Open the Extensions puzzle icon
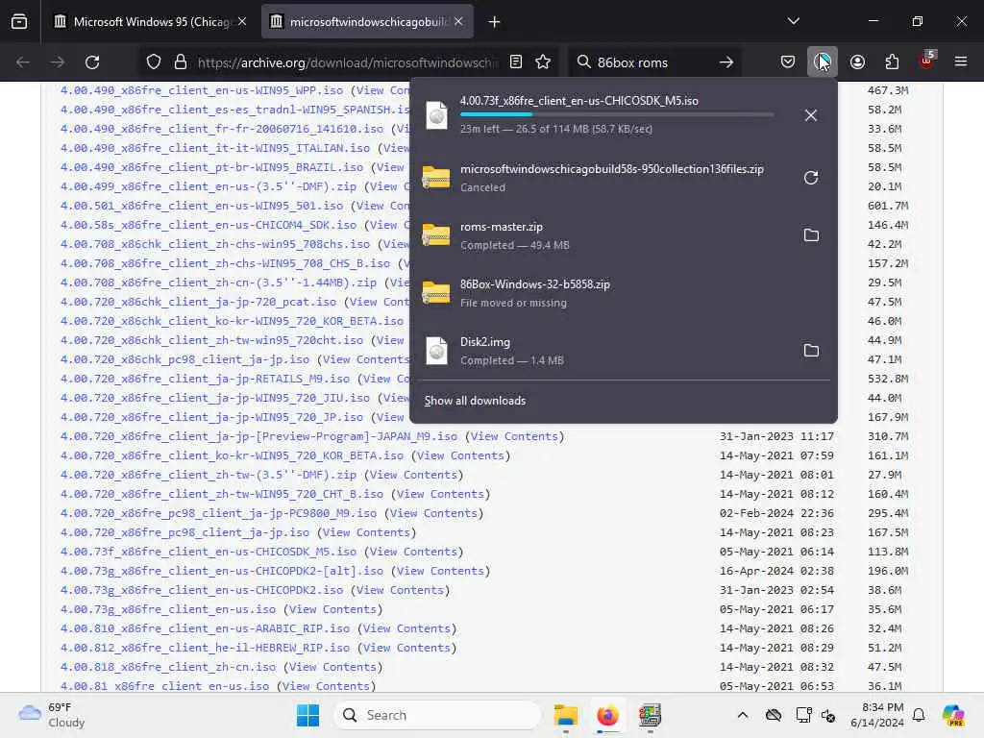This screenshot has width=984, height=738. tap(892, 62)
